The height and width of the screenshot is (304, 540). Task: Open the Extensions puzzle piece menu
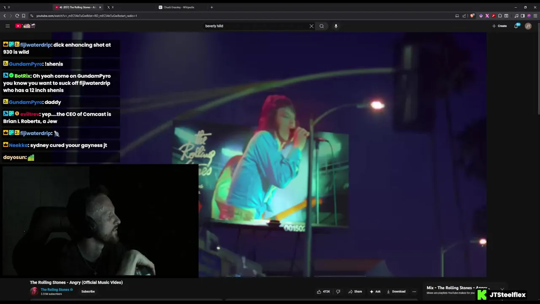pyautogui.click(x=500, y=16)
